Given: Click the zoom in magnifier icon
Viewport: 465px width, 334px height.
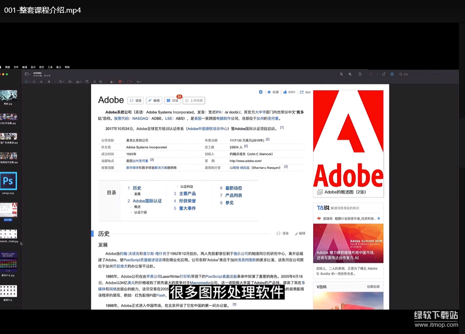Looking at the screenshot, I should click(x=350, y=74).
